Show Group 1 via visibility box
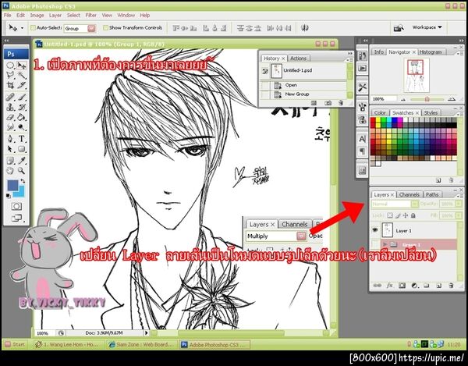 coord(375,244)
